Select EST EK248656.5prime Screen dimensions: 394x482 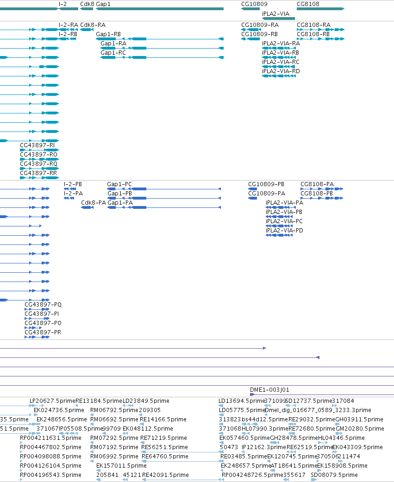pyautogui.click(x=62, y=419)
